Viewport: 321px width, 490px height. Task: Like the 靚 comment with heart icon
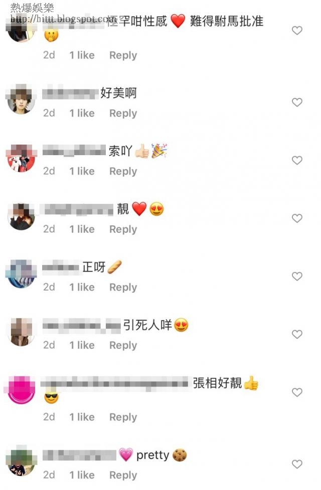coord(296,218)
